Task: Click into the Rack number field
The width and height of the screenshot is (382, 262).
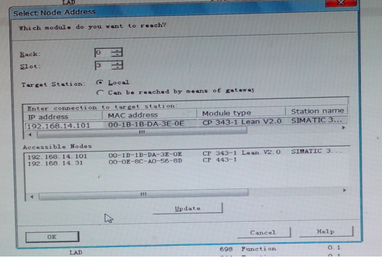Action: click(x=103, y=53)
